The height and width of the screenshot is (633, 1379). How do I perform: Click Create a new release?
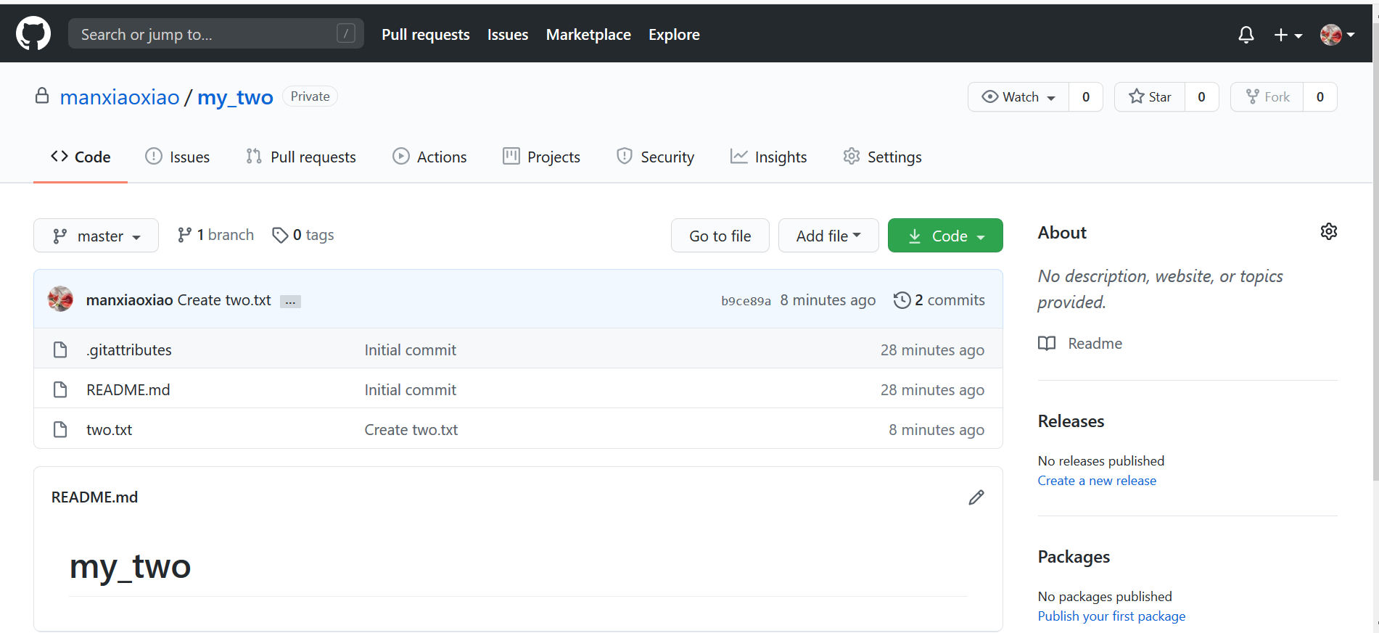1097,481
